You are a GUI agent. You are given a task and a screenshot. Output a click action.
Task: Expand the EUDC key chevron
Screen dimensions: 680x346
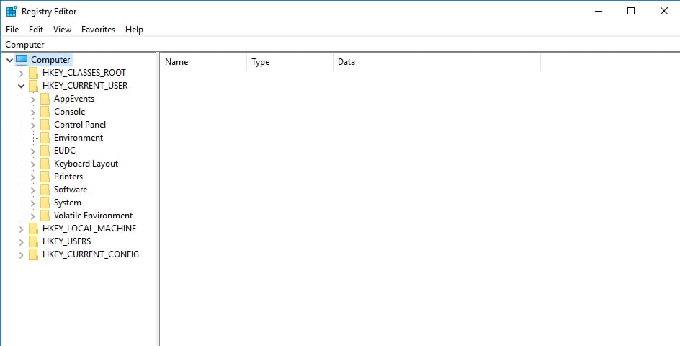pos(32,151)
